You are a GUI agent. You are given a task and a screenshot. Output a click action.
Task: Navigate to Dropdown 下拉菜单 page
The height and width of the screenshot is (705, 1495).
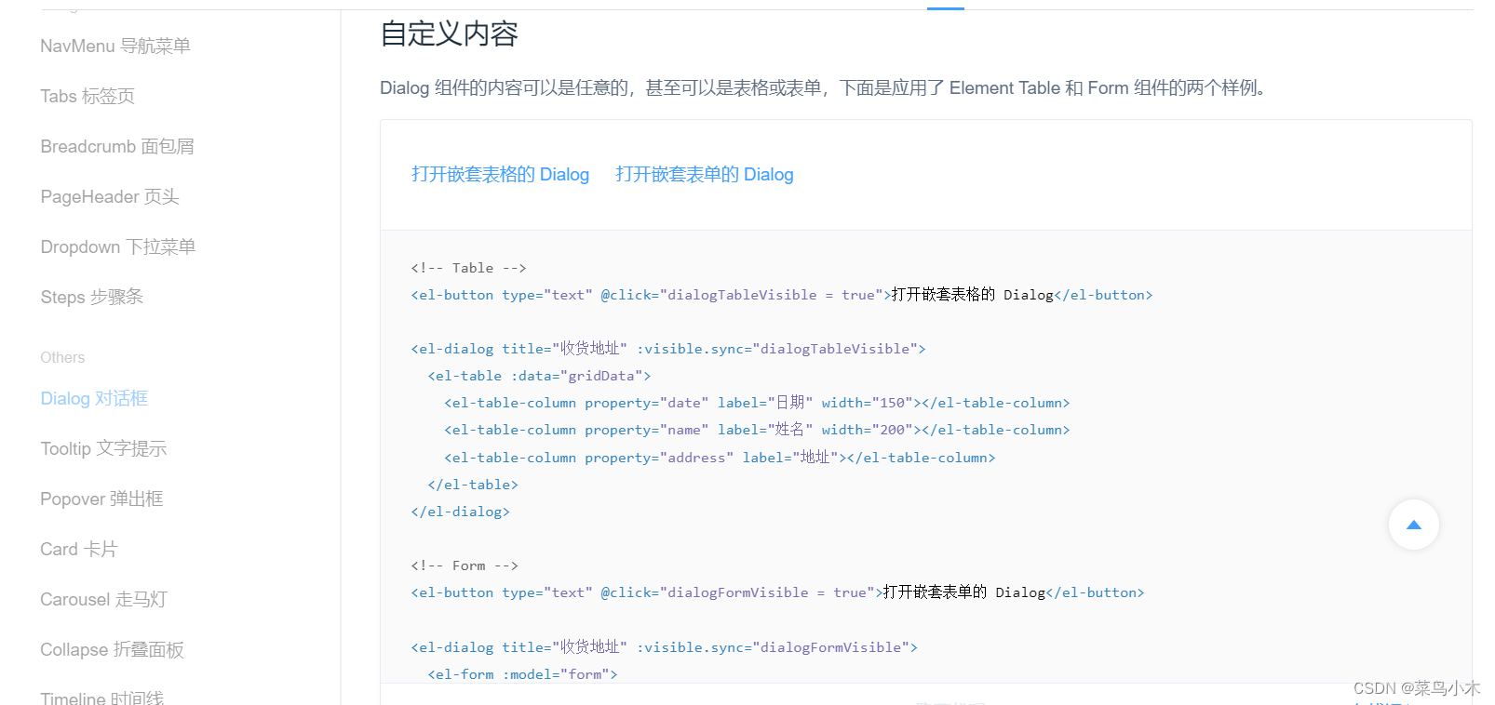click(x=118, y=246)
